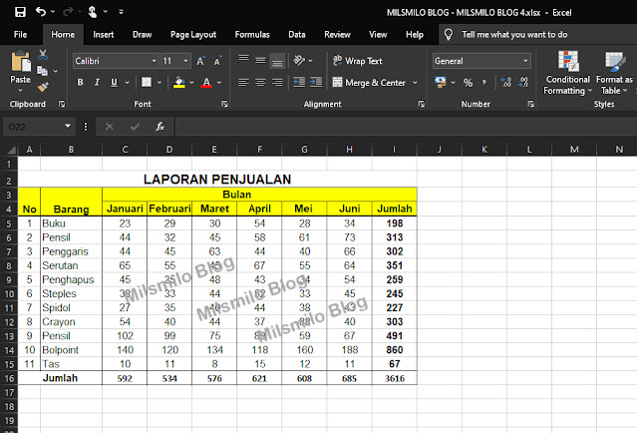
Task: Click Merge & Center button
Action: click(369, 83)
